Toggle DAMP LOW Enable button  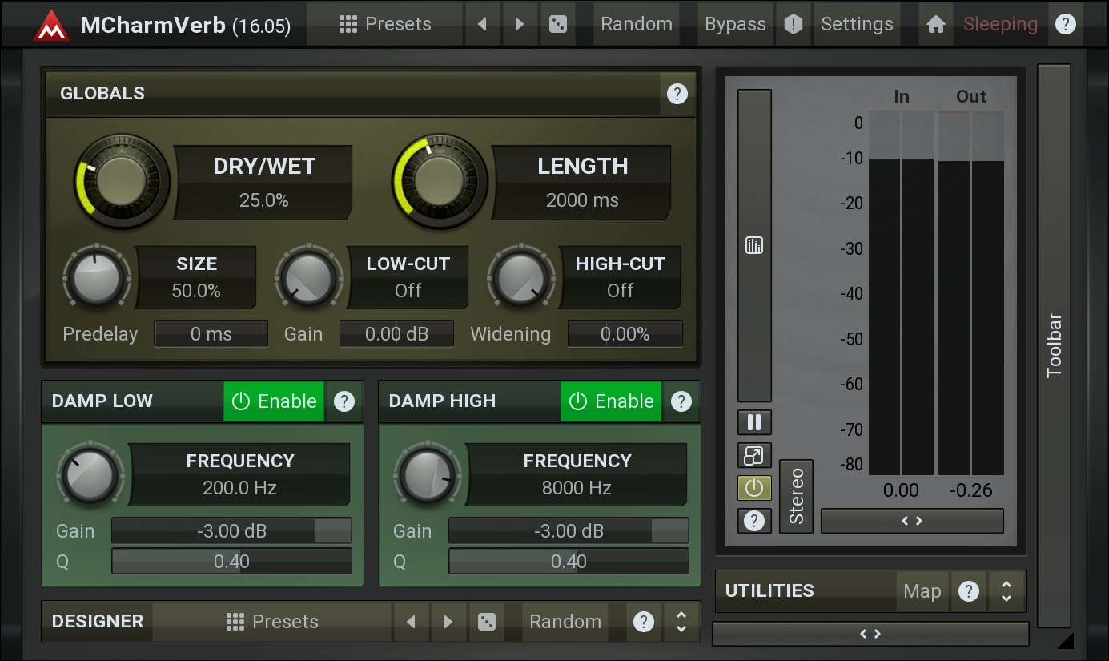click(x=274, y=401)
